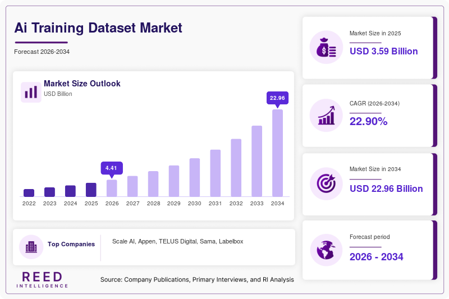Click the 'CAGR (2026-2034)' label
The image size is (449, 299).
(374, 103)
